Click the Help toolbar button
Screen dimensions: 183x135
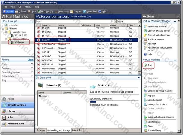click(102, 11)
